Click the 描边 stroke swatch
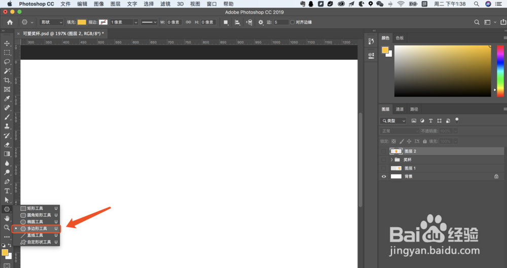 point(103,22)
